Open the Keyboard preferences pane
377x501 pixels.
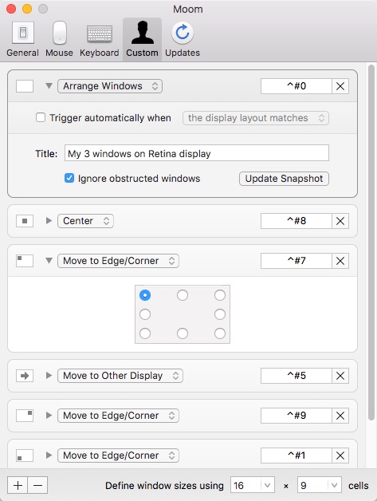point(100,39)
